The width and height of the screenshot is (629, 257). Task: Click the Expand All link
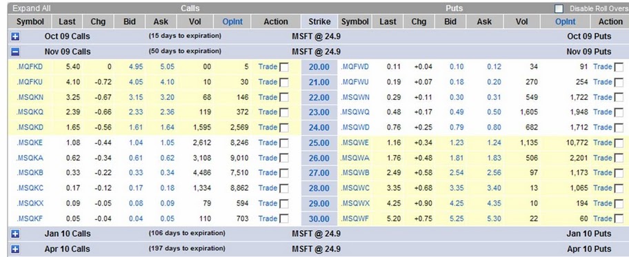coord(32,8)
